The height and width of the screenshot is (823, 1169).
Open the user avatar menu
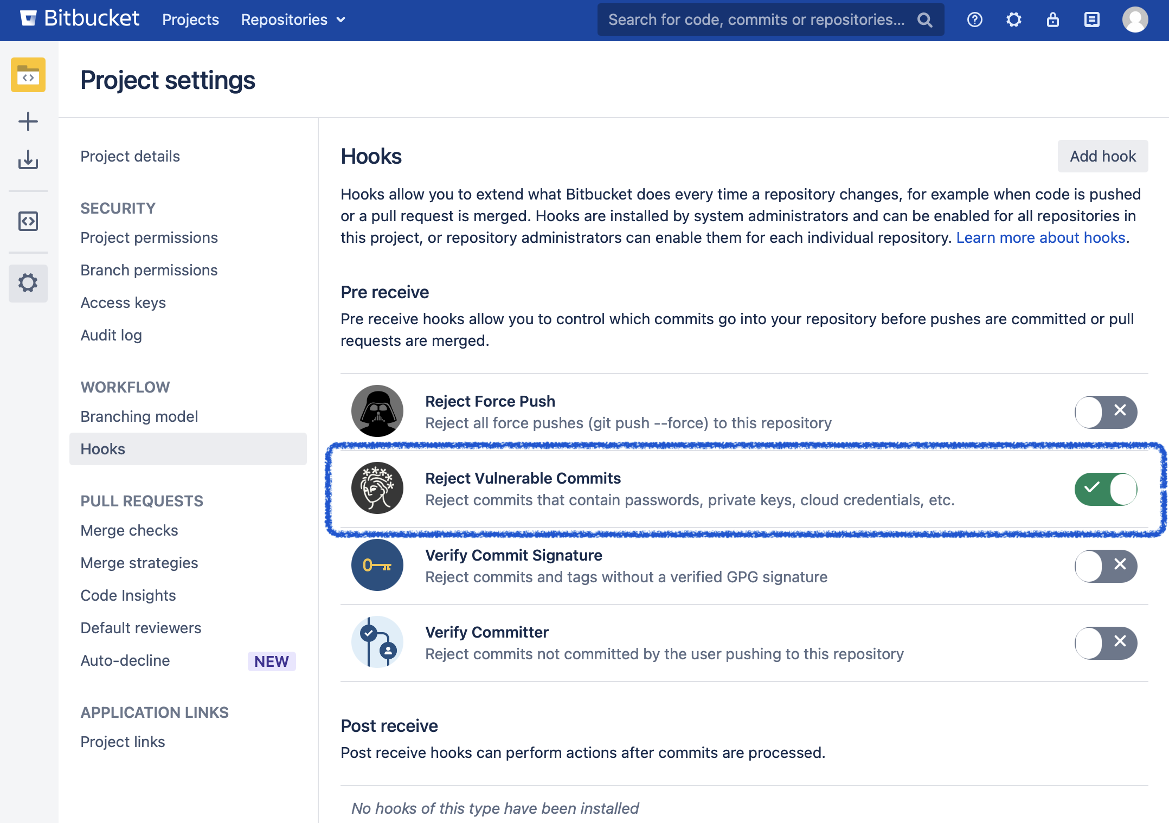(x=1135, y=20)
